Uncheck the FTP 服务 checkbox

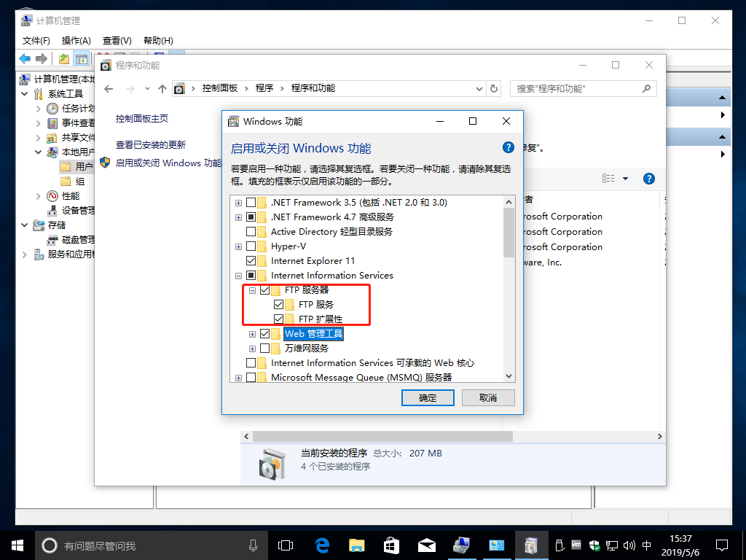tap(279, 304)
